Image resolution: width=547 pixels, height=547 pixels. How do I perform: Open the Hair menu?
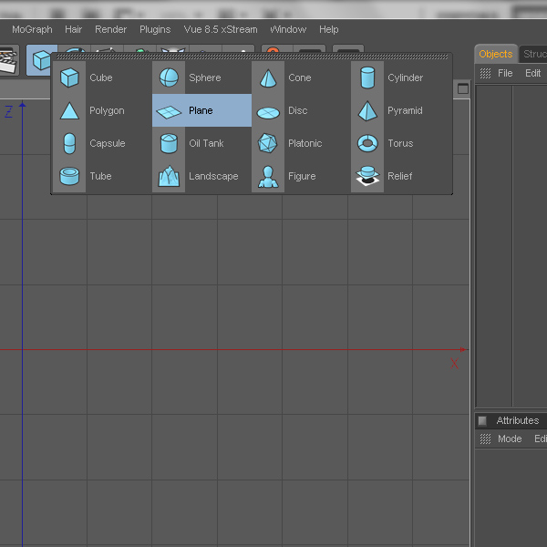73,29
